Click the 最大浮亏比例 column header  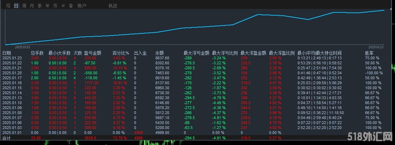click(x=225, y=53)
